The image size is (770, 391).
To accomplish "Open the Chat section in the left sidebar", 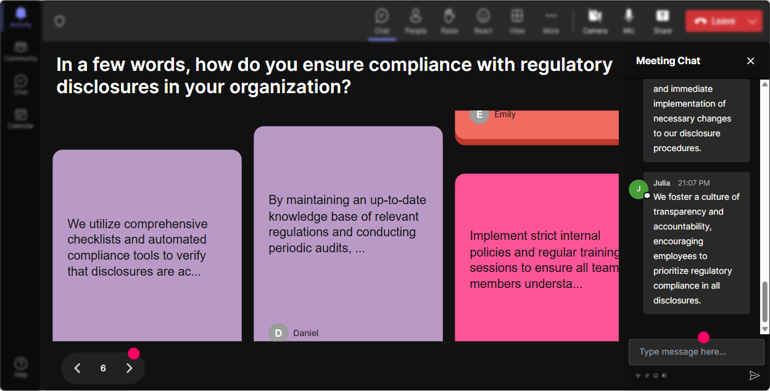I will tap(20, 84).
